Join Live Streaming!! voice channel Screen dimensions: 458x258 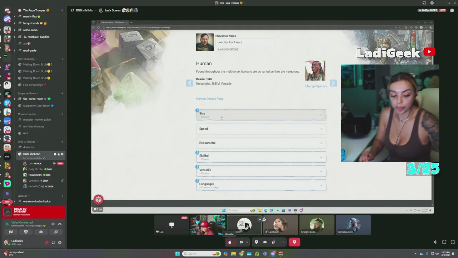coord(40,85)
